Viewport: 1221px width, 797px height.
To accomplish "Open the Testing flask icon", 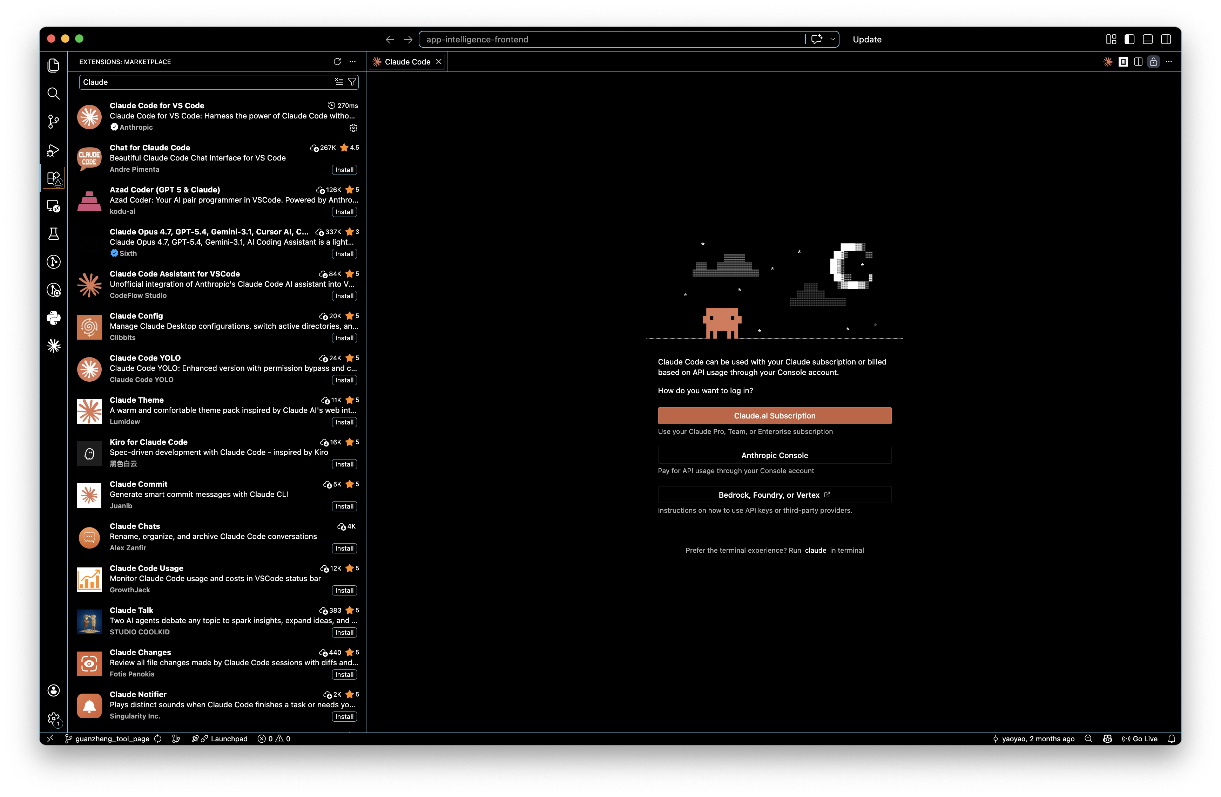I will (53, 234).
